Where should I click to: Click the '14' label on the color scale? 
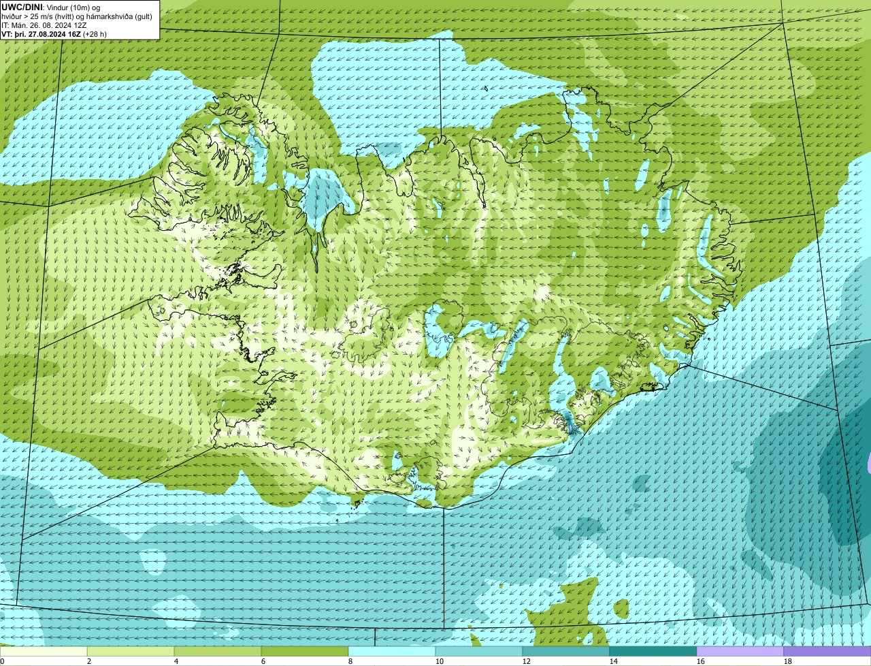tap(613, 661)
